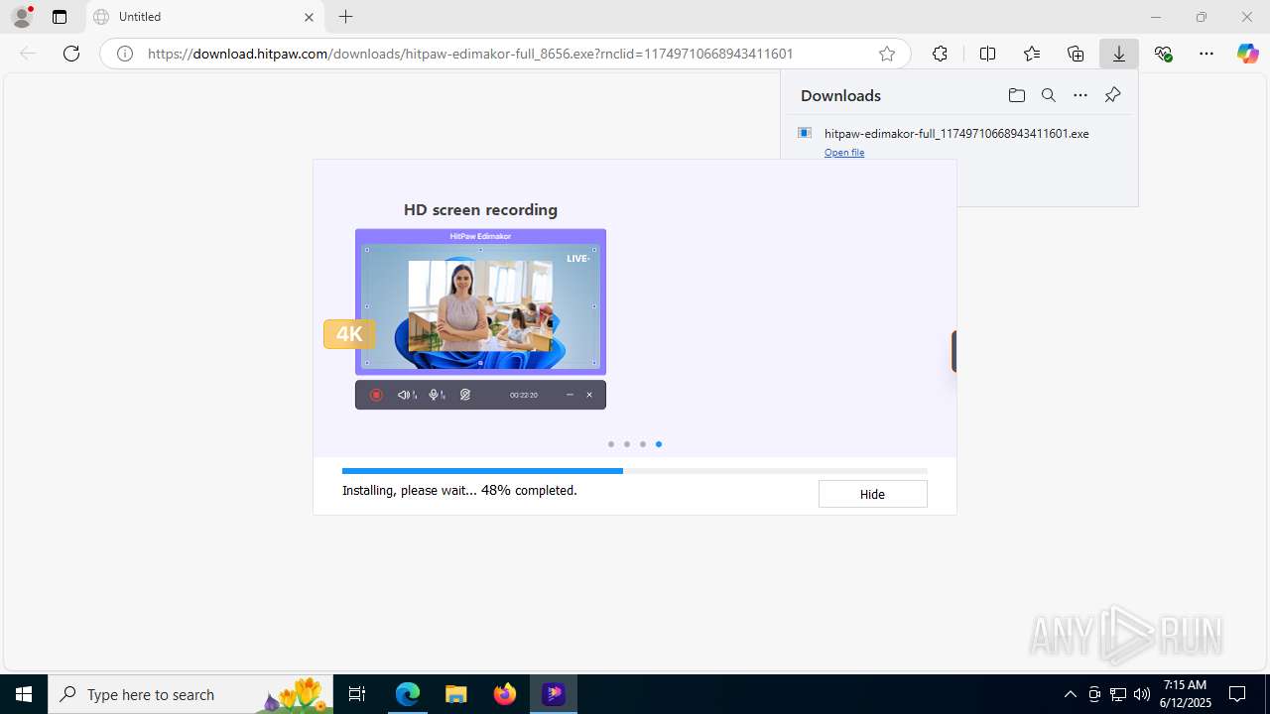
Task: Search downloads with magnifier icon
Action: [x=1049, y=95]
